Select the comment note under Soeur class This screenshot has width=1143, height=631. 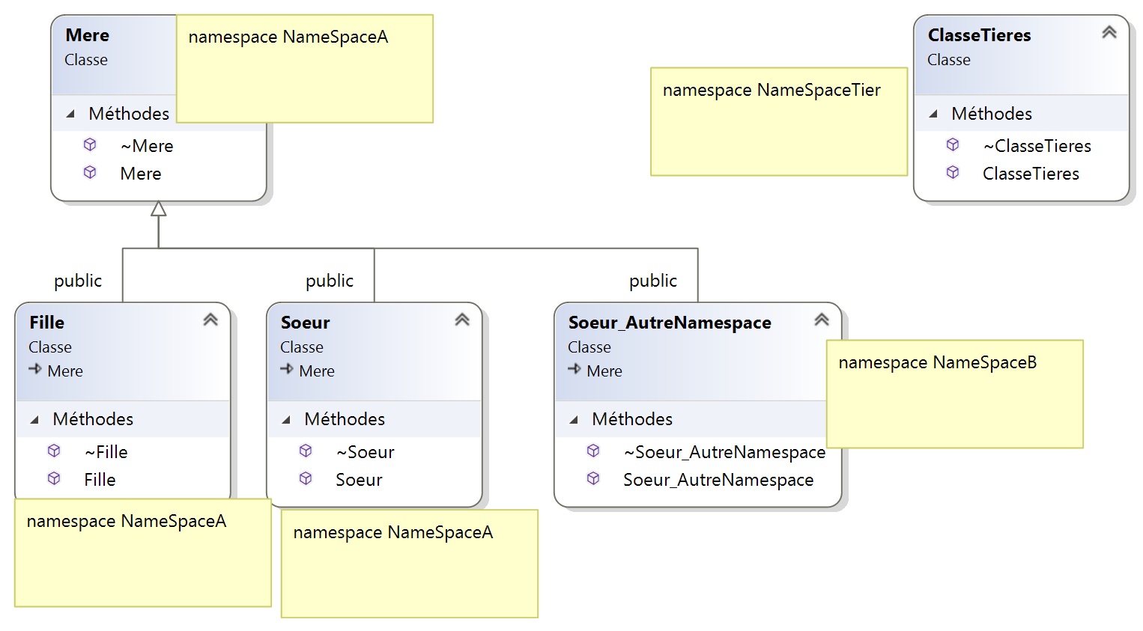coord(410,564)
